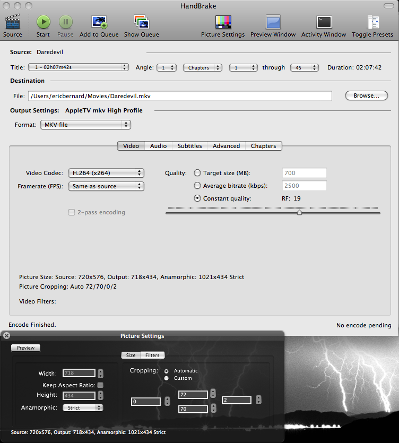Image resolution: width=399 pixels, height=443 pixels.
Task: Click the Pause icon in toolbar
Action: 65,22
